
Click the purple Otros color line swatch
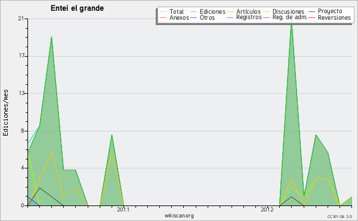[x=193, y=17]
